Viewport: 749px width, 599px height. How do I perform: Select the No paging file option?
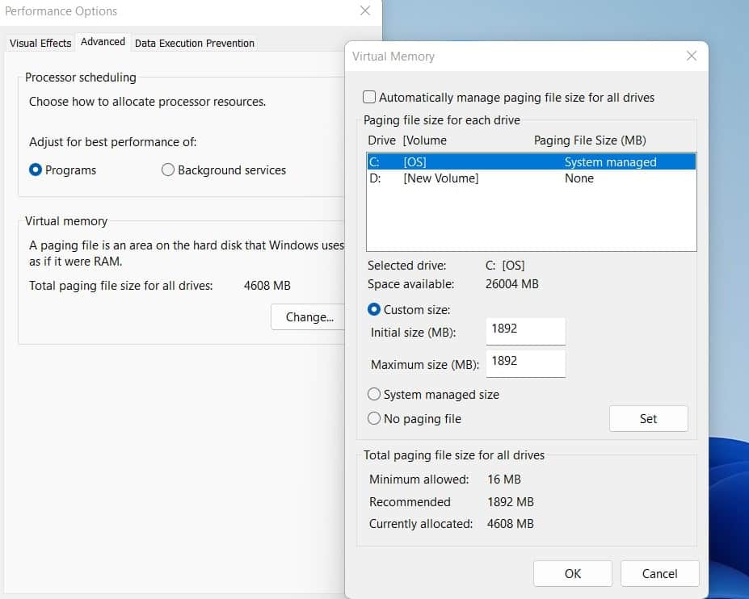(373, 419)
